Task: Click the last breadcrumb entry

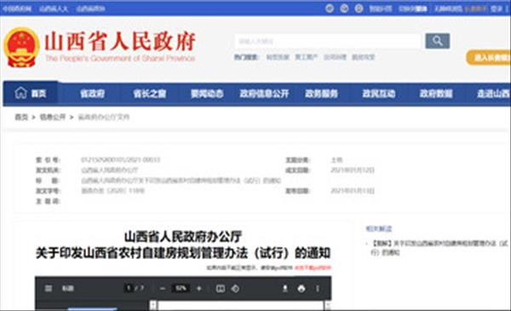Action: coord(104,117)
